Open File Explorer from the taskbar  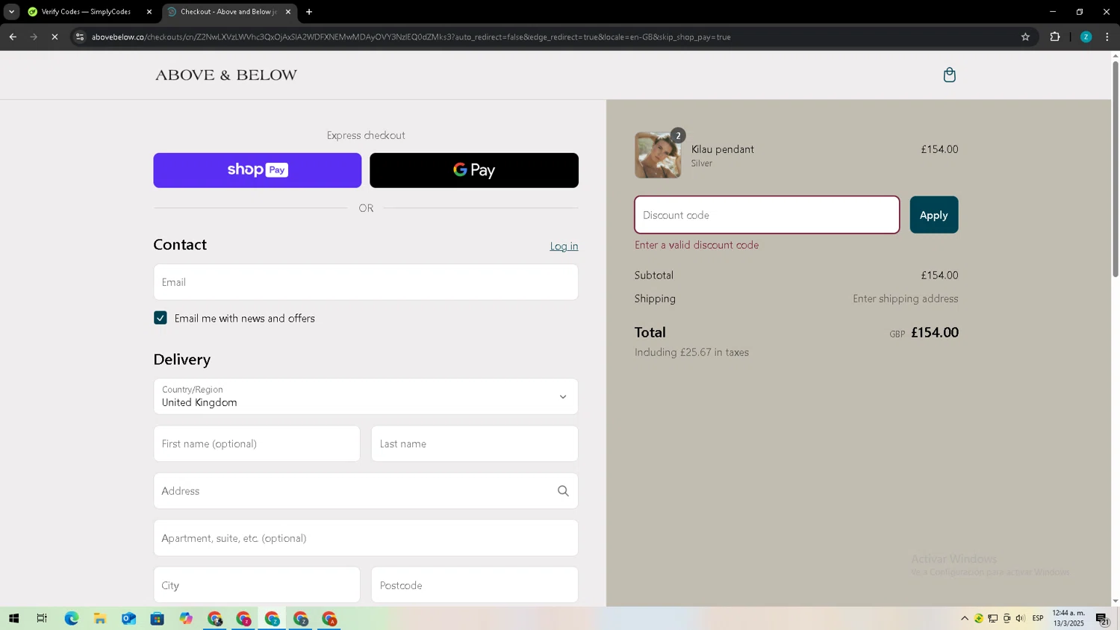click(99, 618)
